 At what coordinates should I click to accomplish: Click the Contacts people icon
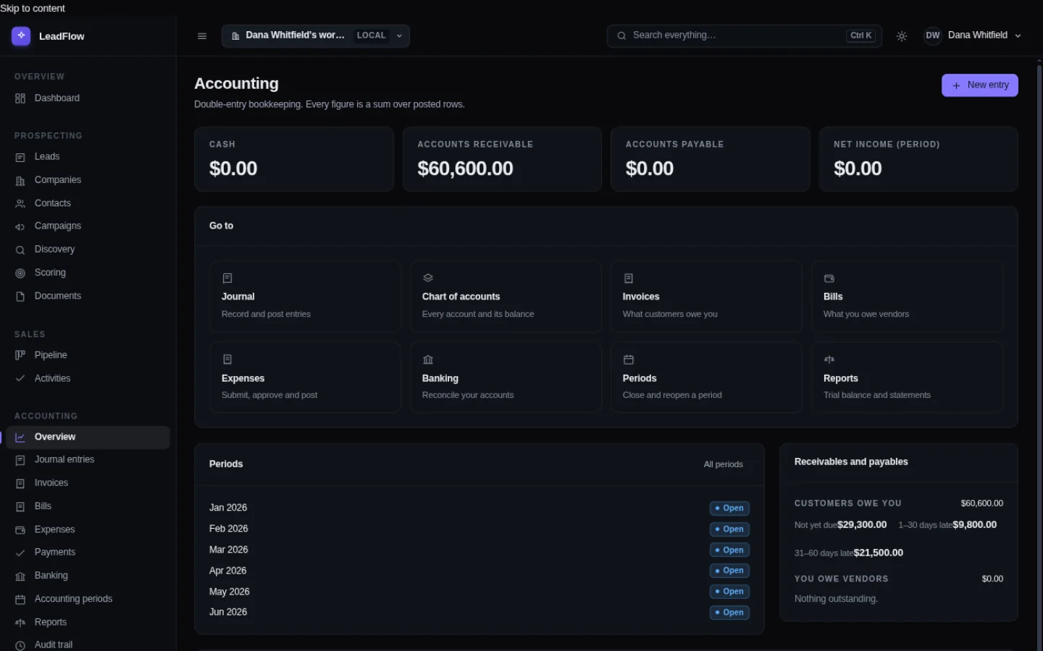tap(20, 203)
